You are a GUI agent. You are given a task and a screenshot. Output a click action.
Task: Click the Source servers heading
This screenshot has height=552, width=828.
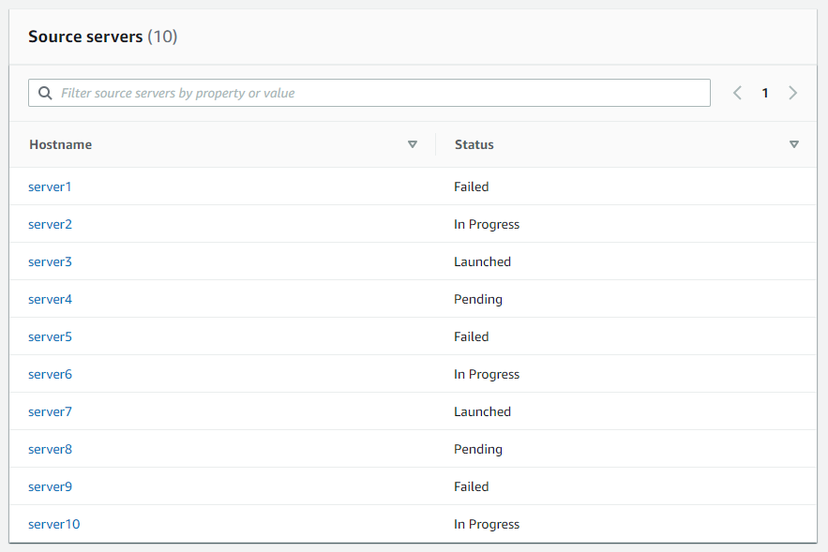[102, 37]
